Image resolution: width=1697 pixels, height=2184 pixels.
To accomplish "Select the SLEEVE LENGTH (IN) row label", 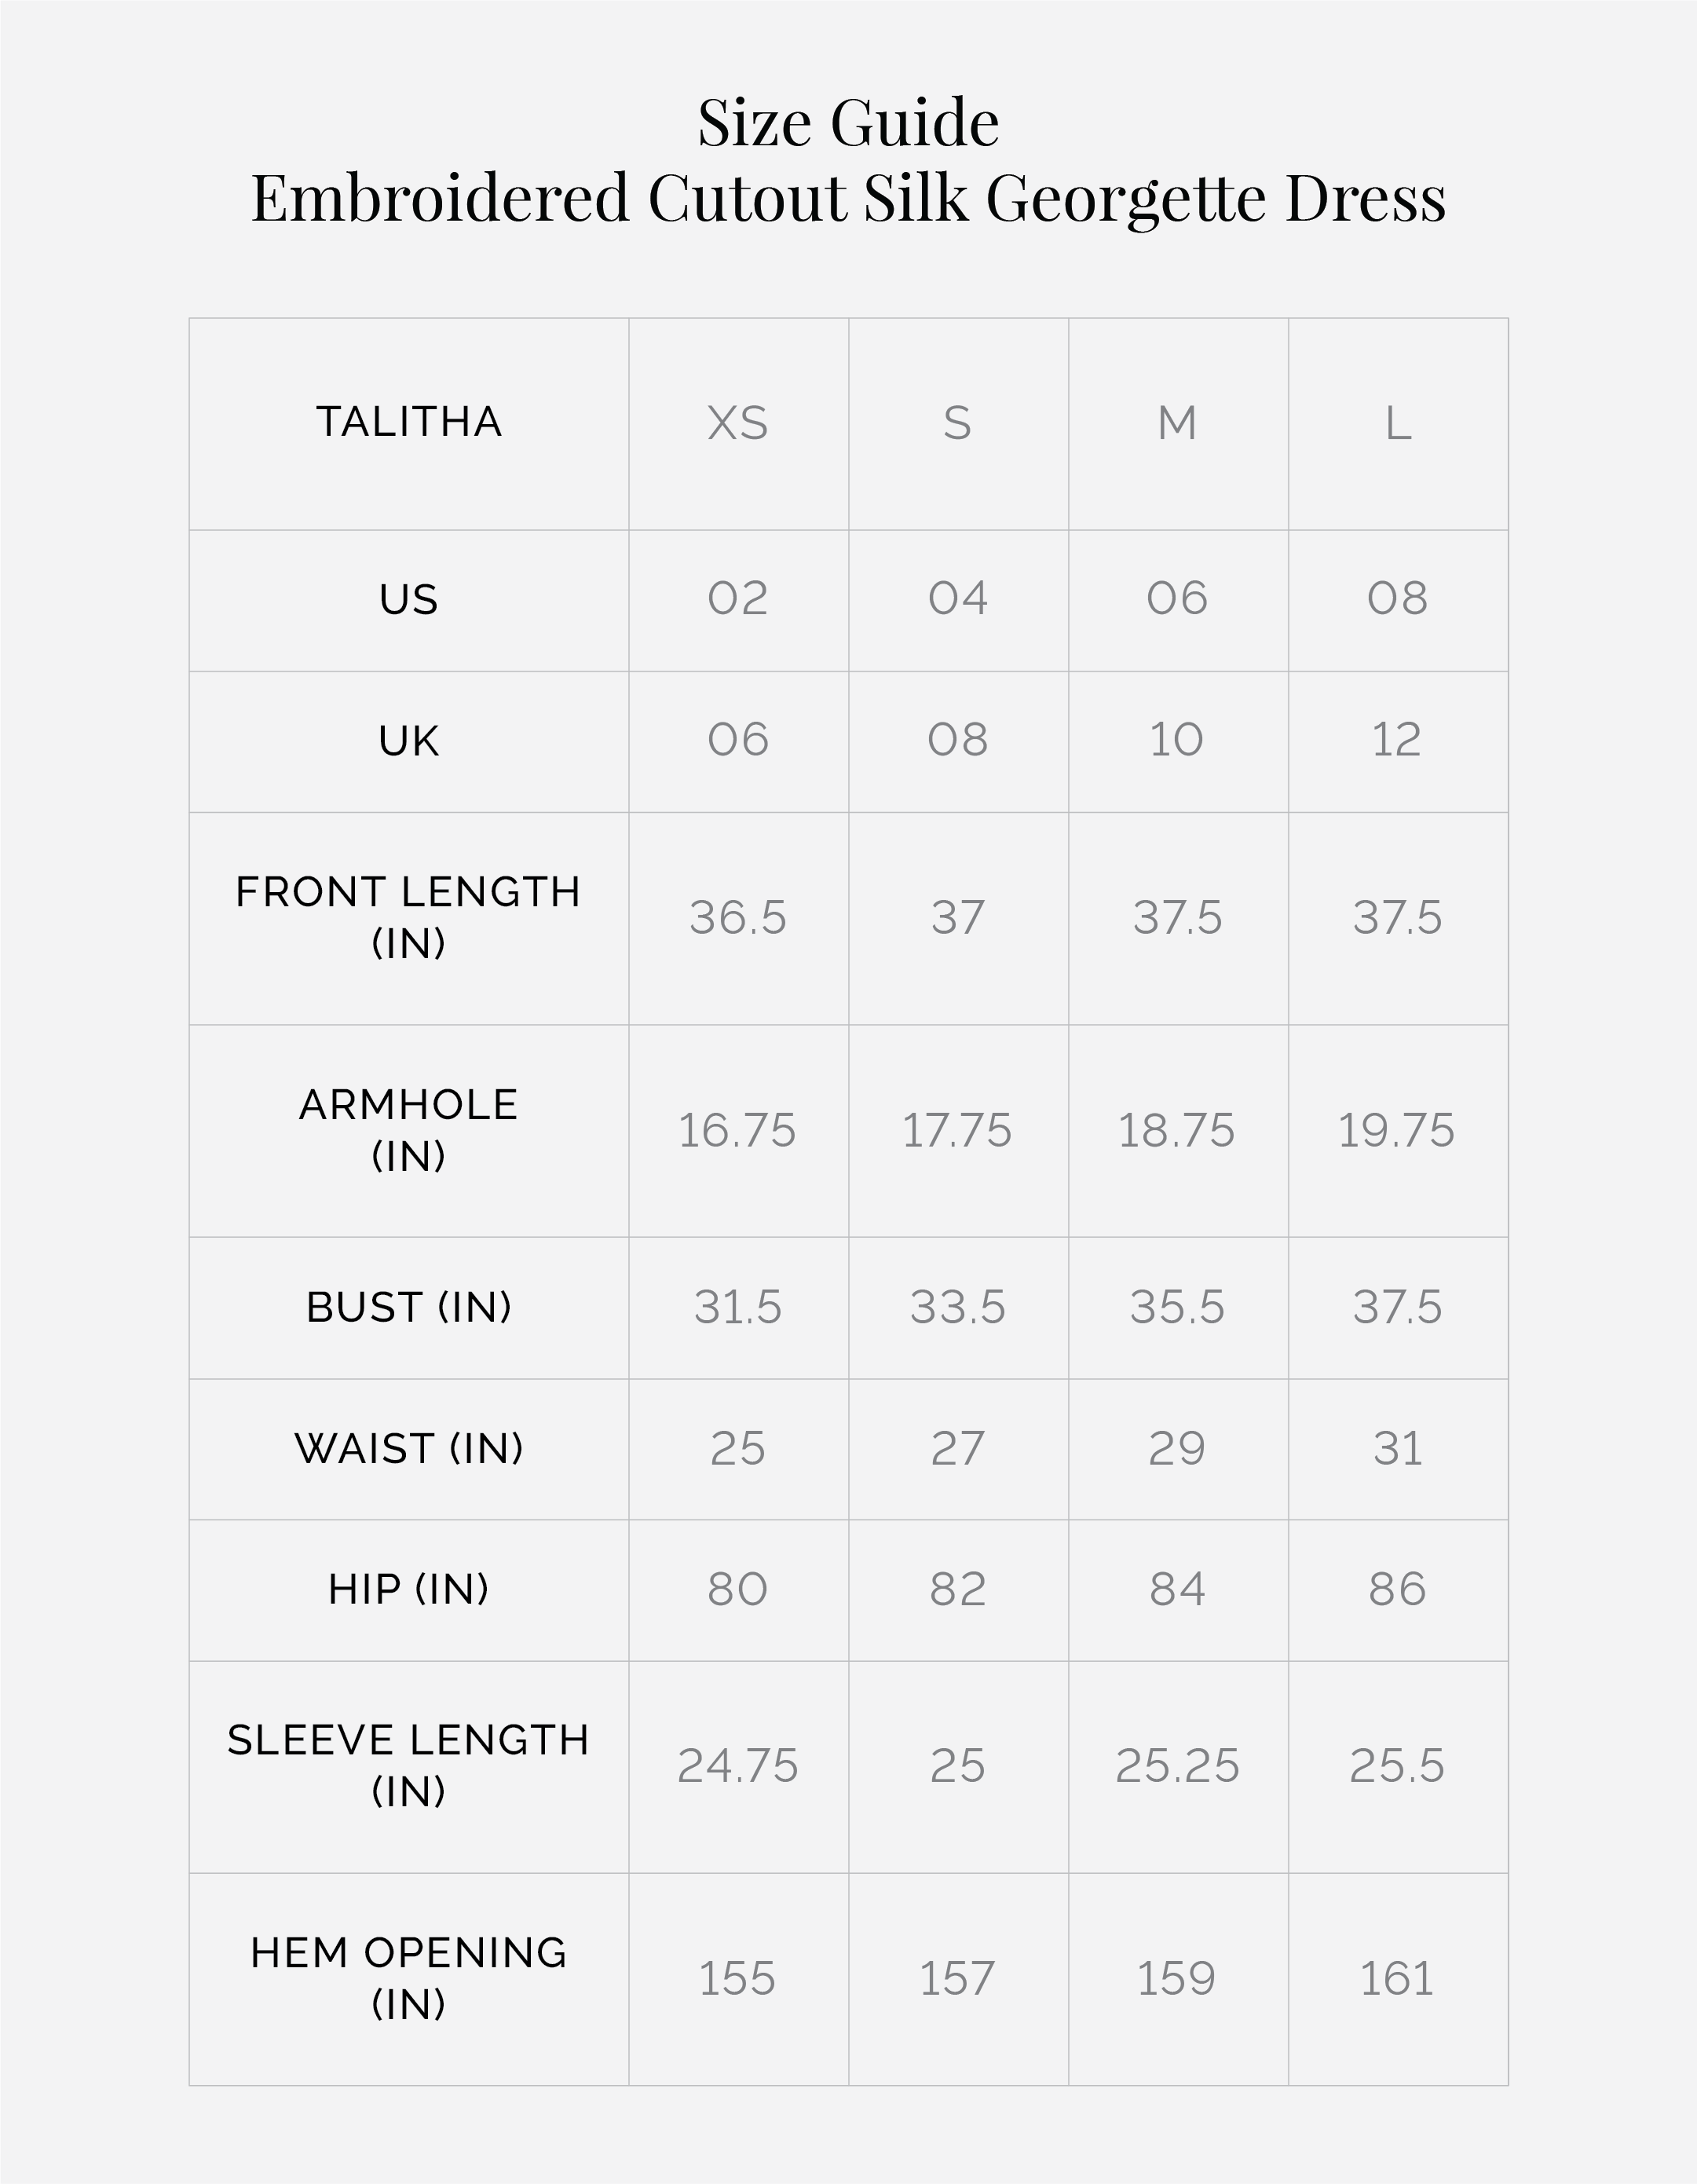I will click(x=409, y=1765).
